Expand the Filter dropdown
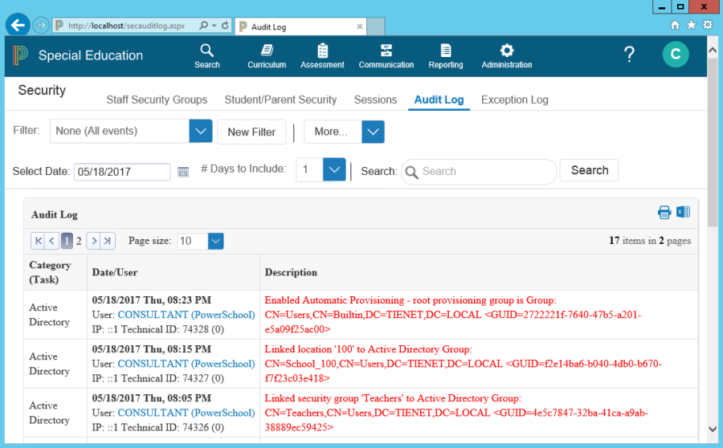The height and width of the screenshot is (448, 723). coord(200,131)
